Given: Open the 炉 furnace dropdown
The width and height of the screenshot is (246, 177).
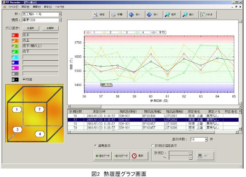Looking at the screenshot, I should click(x=60, y=14).
